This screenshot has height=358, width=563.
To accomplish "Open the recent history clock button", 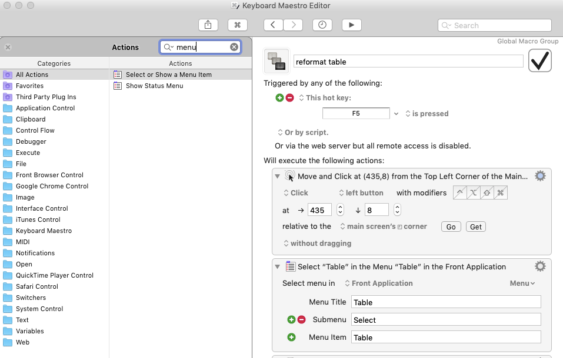I will [x=322, y=25].
